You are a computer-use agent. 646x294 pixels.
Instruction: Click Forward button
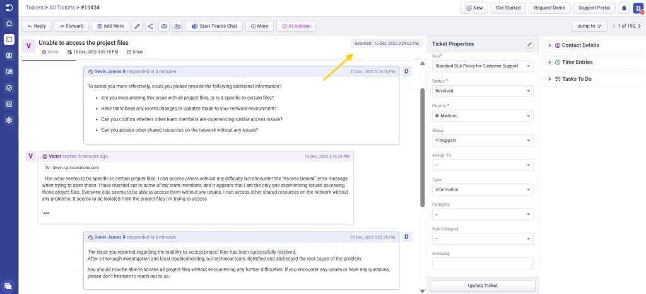point(71,26)
